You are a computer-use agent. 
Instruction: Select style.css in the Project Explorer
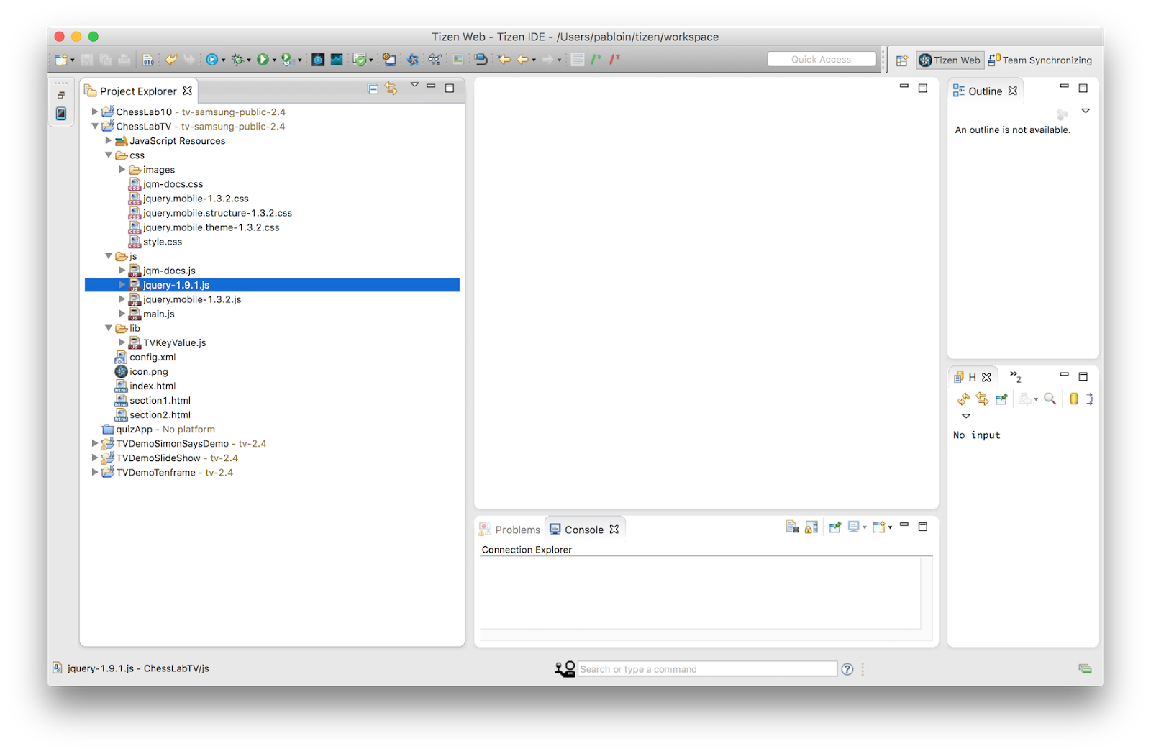pos(161,242)
